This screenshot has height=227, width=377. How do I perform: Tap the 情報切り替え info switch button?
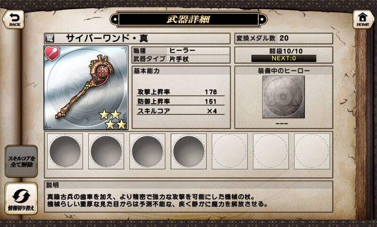pos(21,198)
